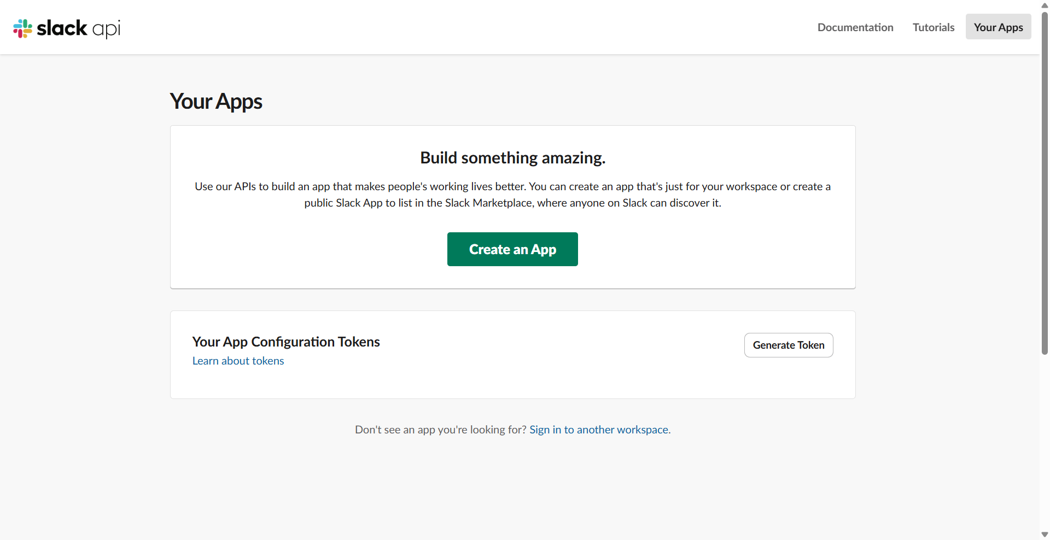Click the Create an App button
This screenshot has width=1050, height=540.
coord(512,249)
